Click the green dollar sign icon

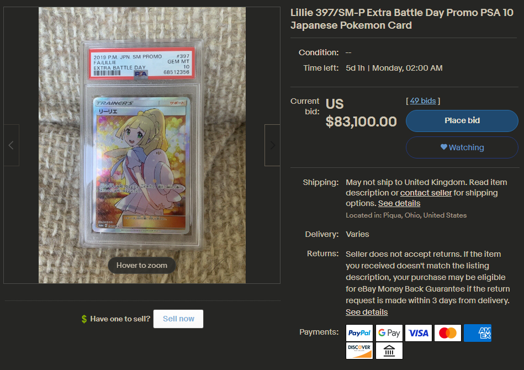tap(84, 319)
